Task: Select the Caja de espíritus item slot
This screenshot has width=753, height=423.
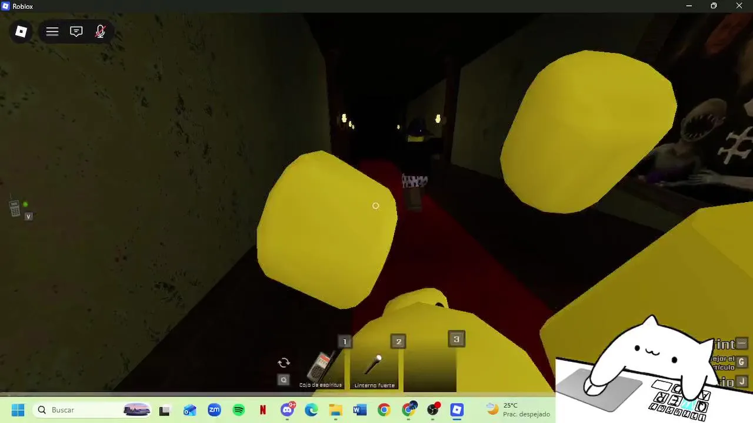Action: [321, 368]
